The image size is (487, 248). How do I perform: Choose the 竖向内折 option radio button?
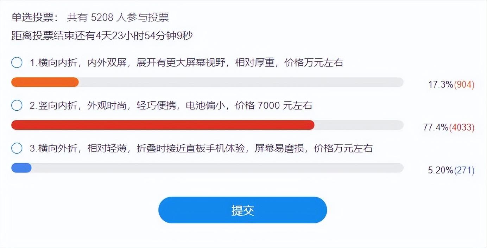(17, 105)
